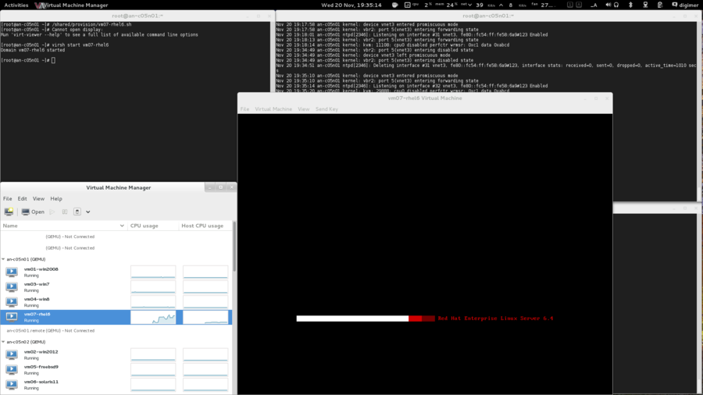Open View menu in Virtual Machine Manager
Viewport: 703px width, 395px height.
point(38,198)
